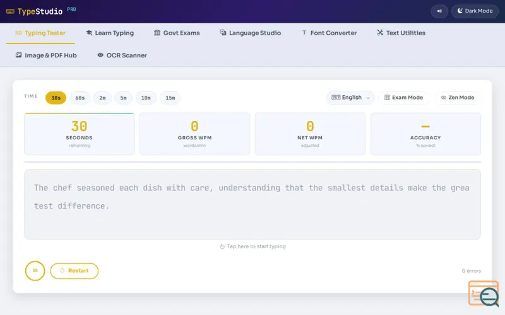
Task: Click the TIME label
Action: [30, 96]
